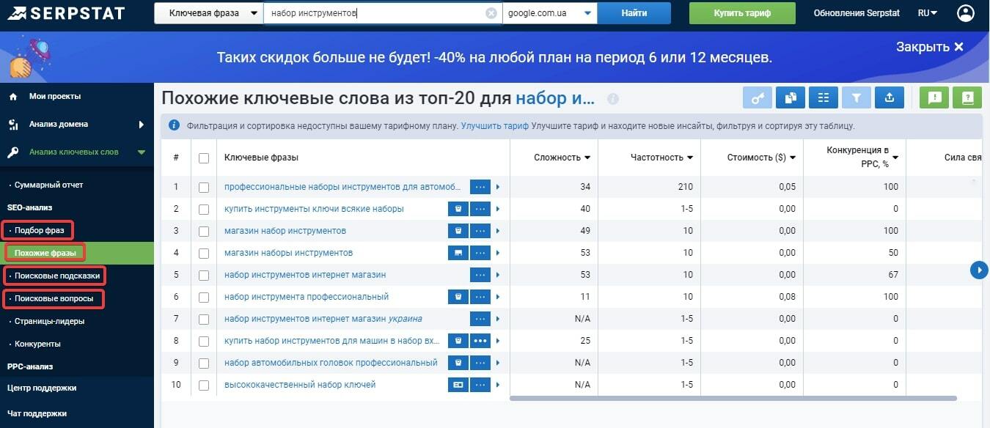Viewport: 990px width, 428px height.
Task: Click the shopping icon for 'набор автомобильных головок профессиональный'
Action: (458, 363)
